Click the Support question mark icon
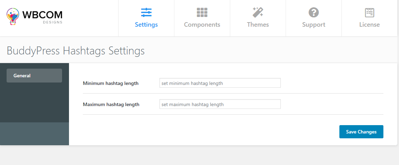Screen dimensions: 399x165 [x=314, y=12]
